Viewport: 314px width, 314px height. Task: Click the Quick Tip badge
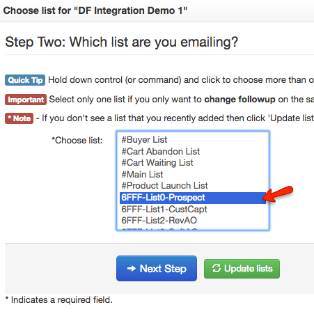[25, 80]
